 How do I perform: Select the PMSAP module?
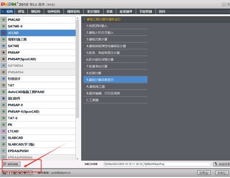tap(38, 53)
